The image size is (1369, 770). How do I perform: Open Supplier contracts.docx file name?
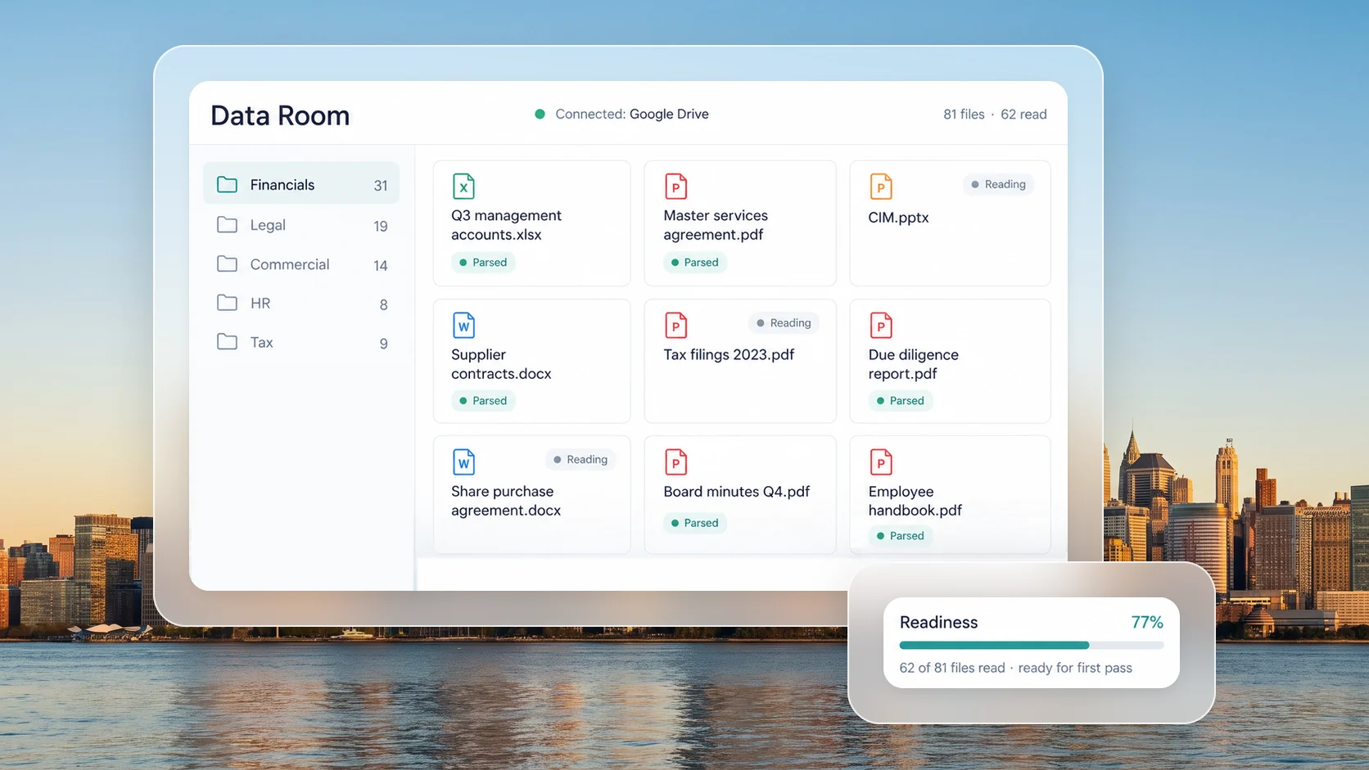point(501,364)
